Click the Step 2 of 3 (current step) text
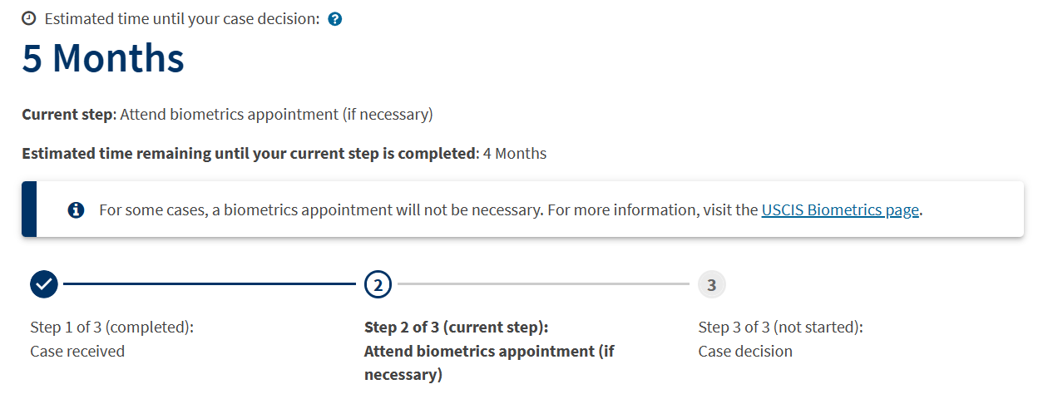This screenshot has height=404, width=1053. (x=457, y=328)
